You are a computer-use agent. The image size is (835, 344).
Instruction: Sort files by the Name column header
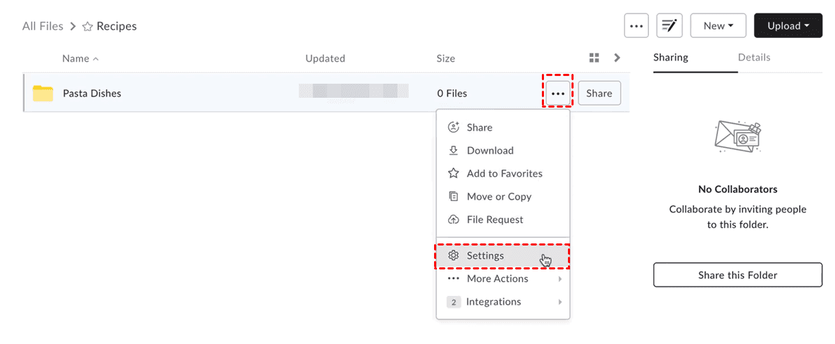pos(75,58)
